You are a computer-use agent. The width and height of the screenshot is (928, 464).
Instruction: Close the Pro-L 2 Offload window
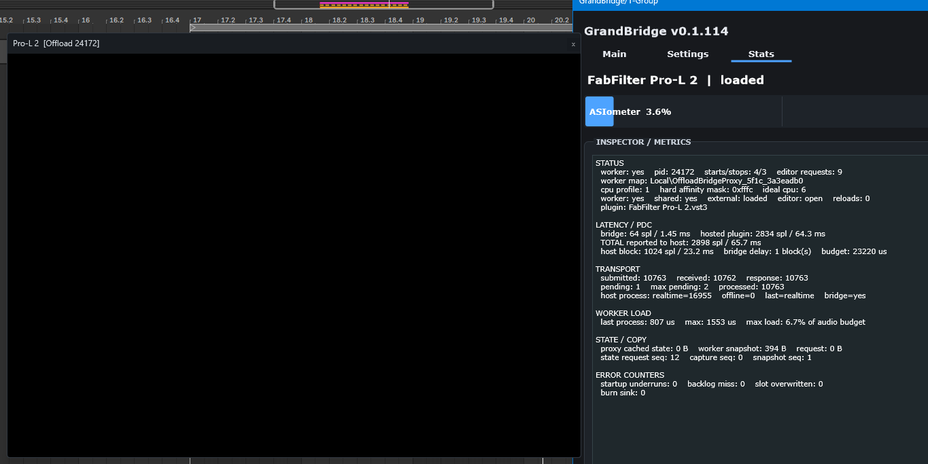(x=573, y=43)
